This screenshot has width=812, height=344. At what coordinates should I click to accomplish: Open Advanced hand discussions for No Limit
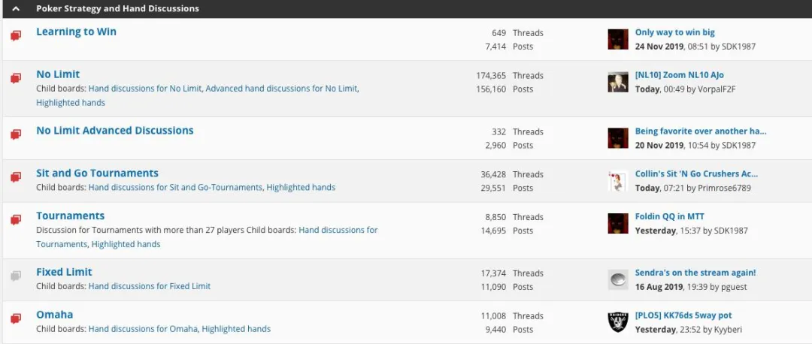[281, 89]
